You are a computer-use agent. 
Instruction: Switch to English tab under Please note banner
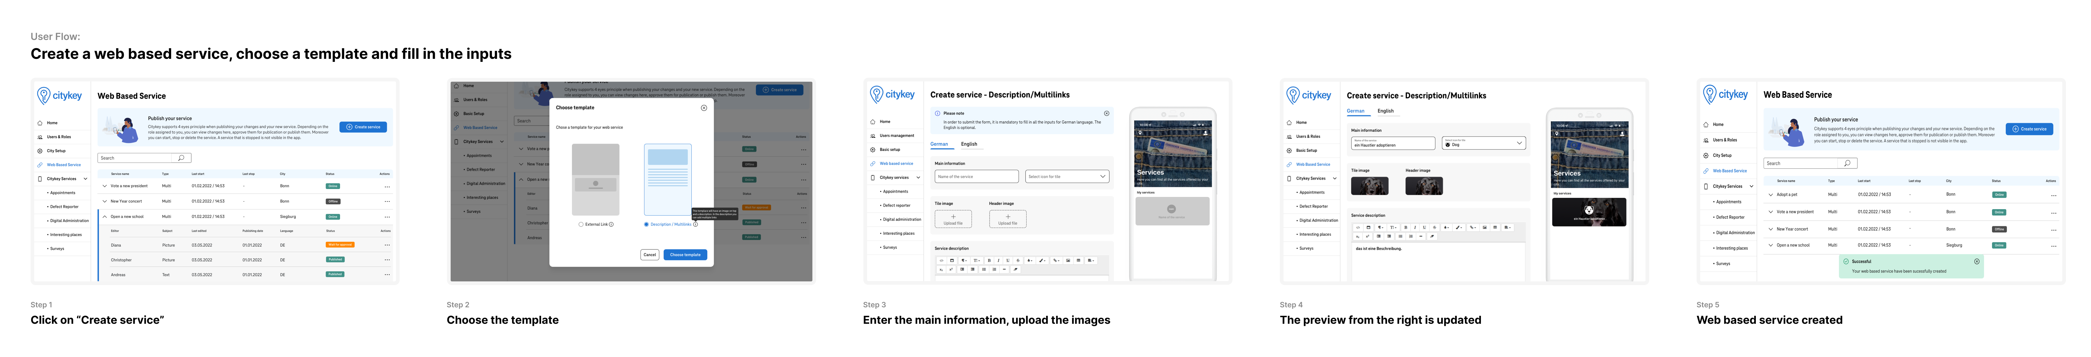click(969, 144)
